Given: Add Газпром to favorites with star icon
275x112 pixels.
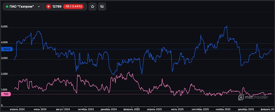Looking at the screenshot, I should 93,7.
